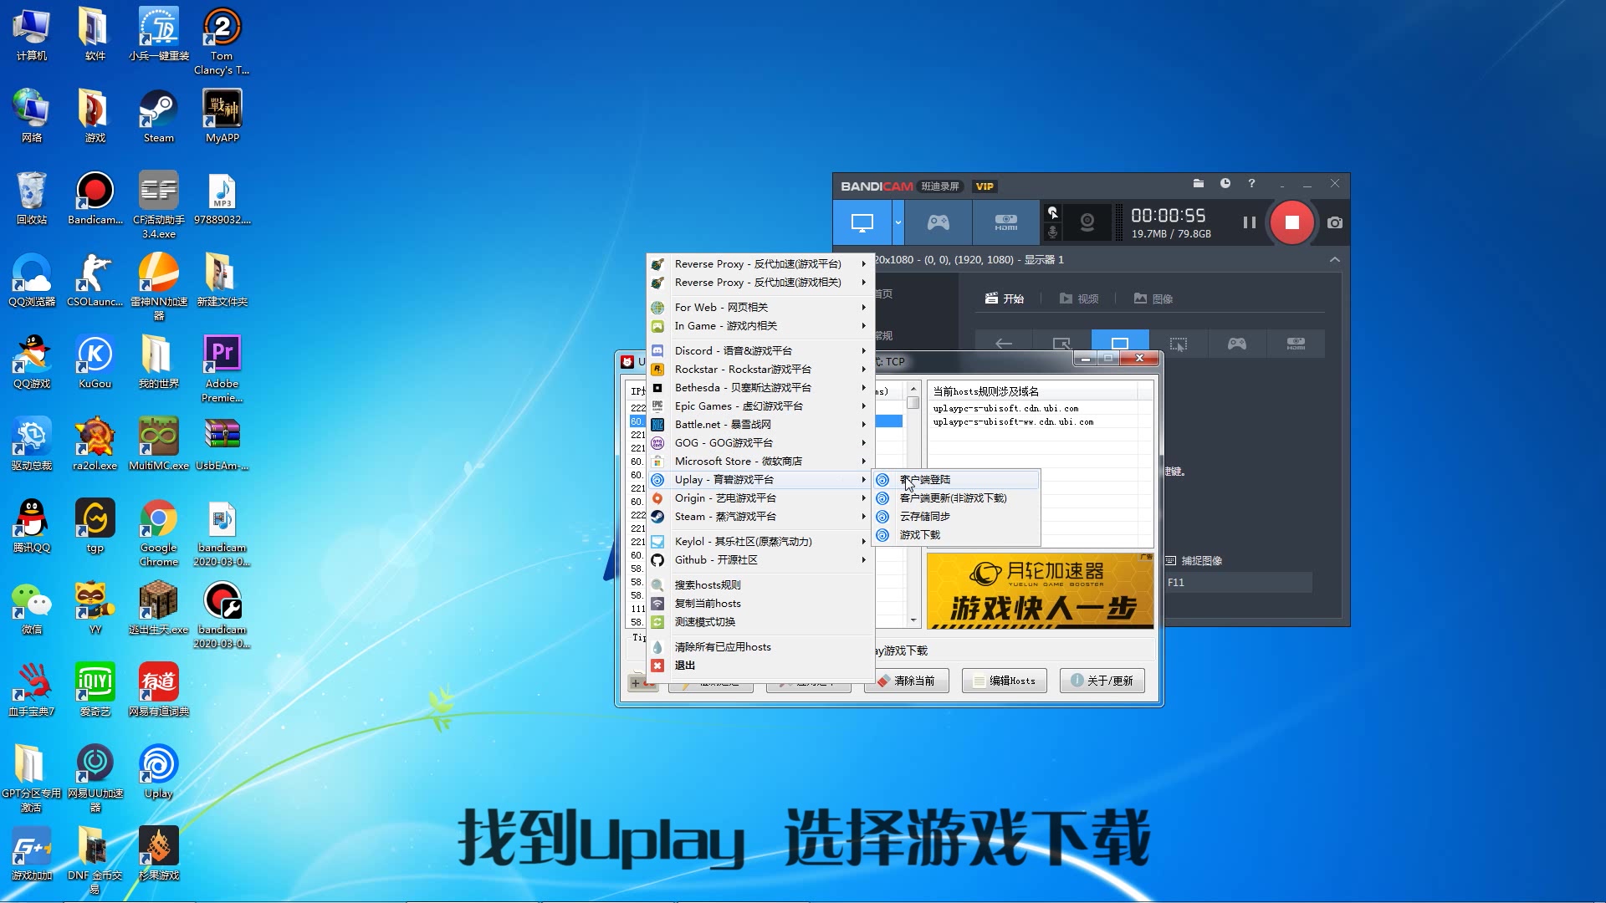Select Bandicam screen recording mode monitor icon
Screen dimensions: 1606x903
point(862,222)
